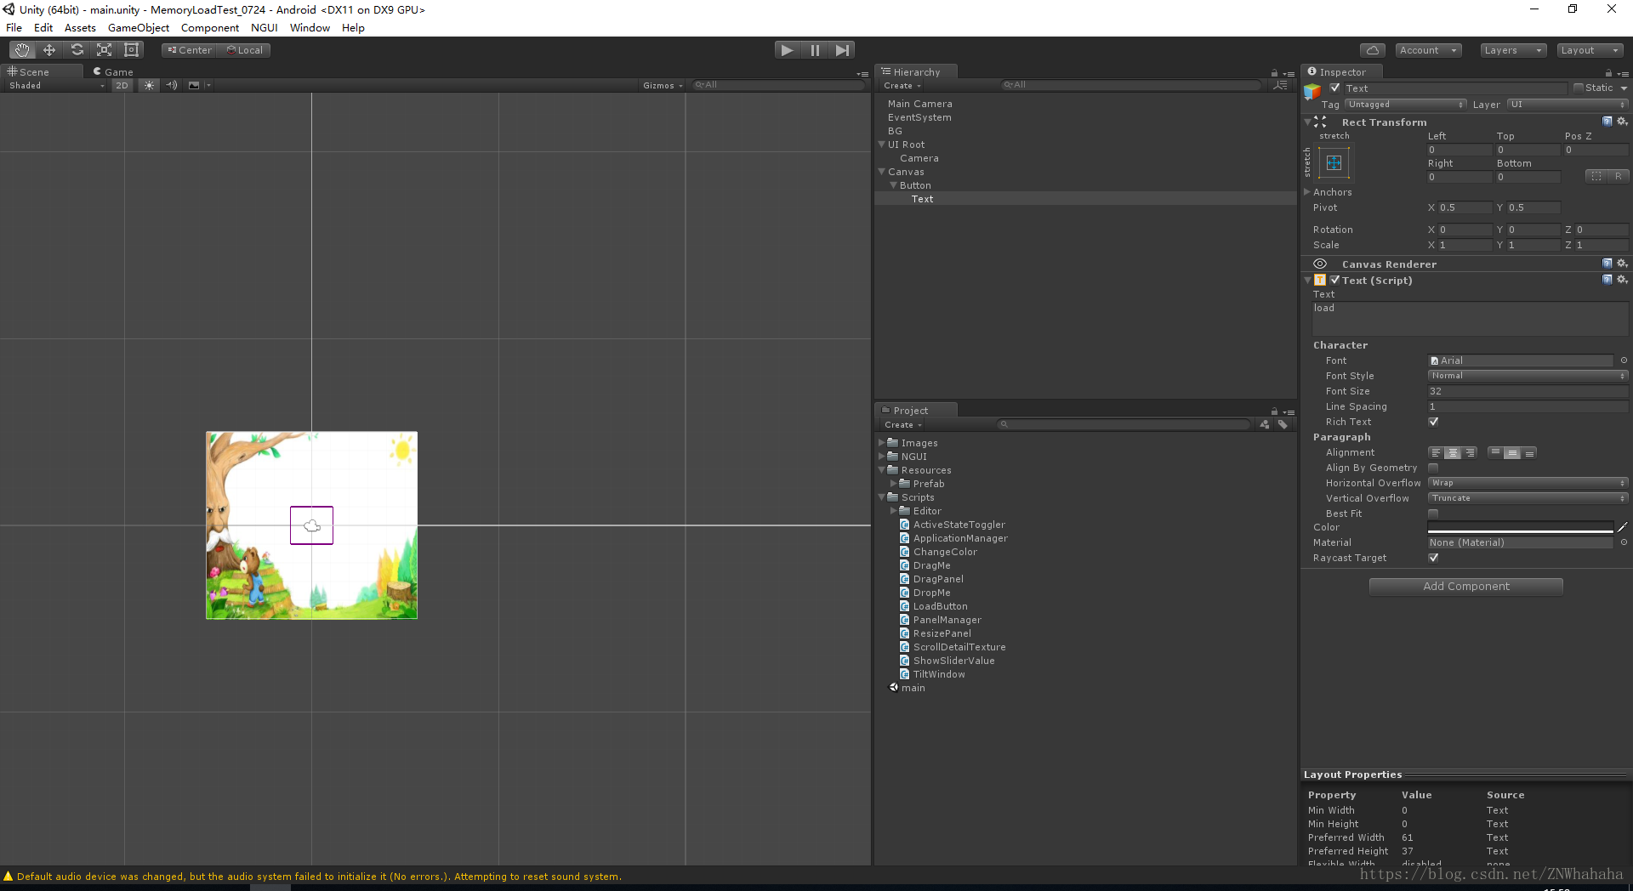This screenshot has height=891, width=1633.
Task: Select the Rotate tool in the toolbar
Action: (x=77, y=50)
